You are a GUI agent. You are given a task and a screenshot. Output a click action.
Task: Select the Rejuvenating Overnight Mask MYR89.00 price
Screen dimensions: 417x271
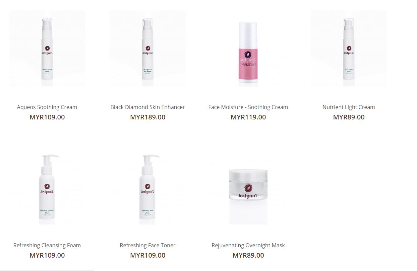248,255
